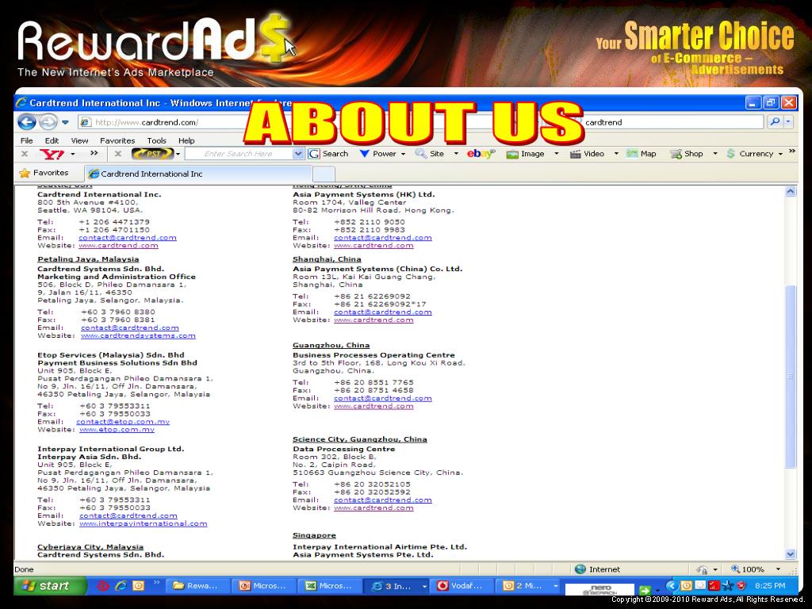Click the vertical scrollbar thumb

pyautogui.click(x=791, y=377)
